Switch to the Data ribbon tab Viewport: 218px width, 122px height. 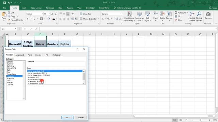(60, 8)
